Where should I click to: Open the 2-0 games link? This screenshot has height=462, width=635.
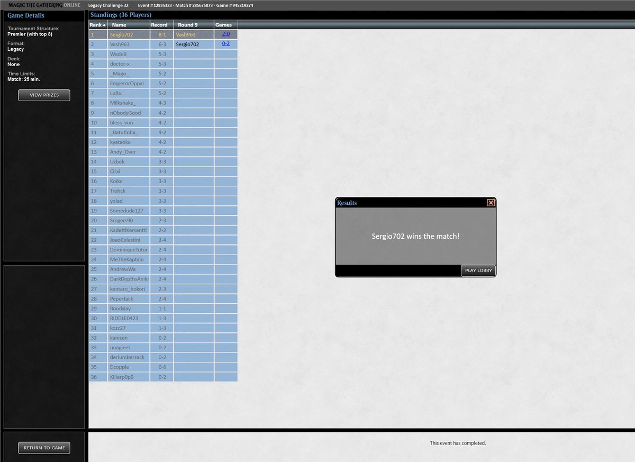[x=226, y=34]
